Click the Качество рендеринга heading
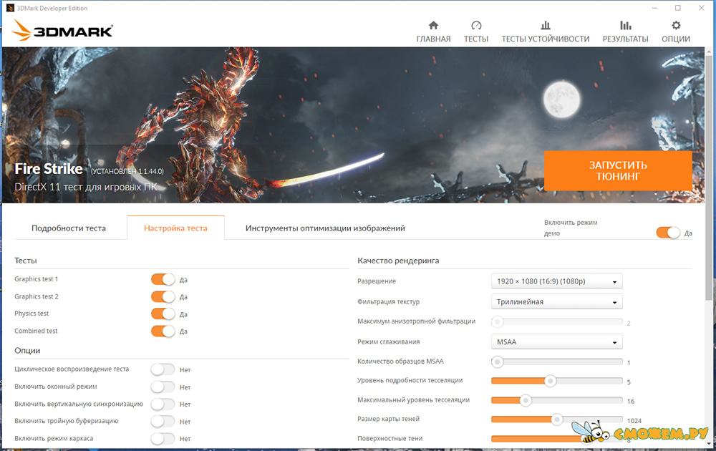 click(398, 261)
